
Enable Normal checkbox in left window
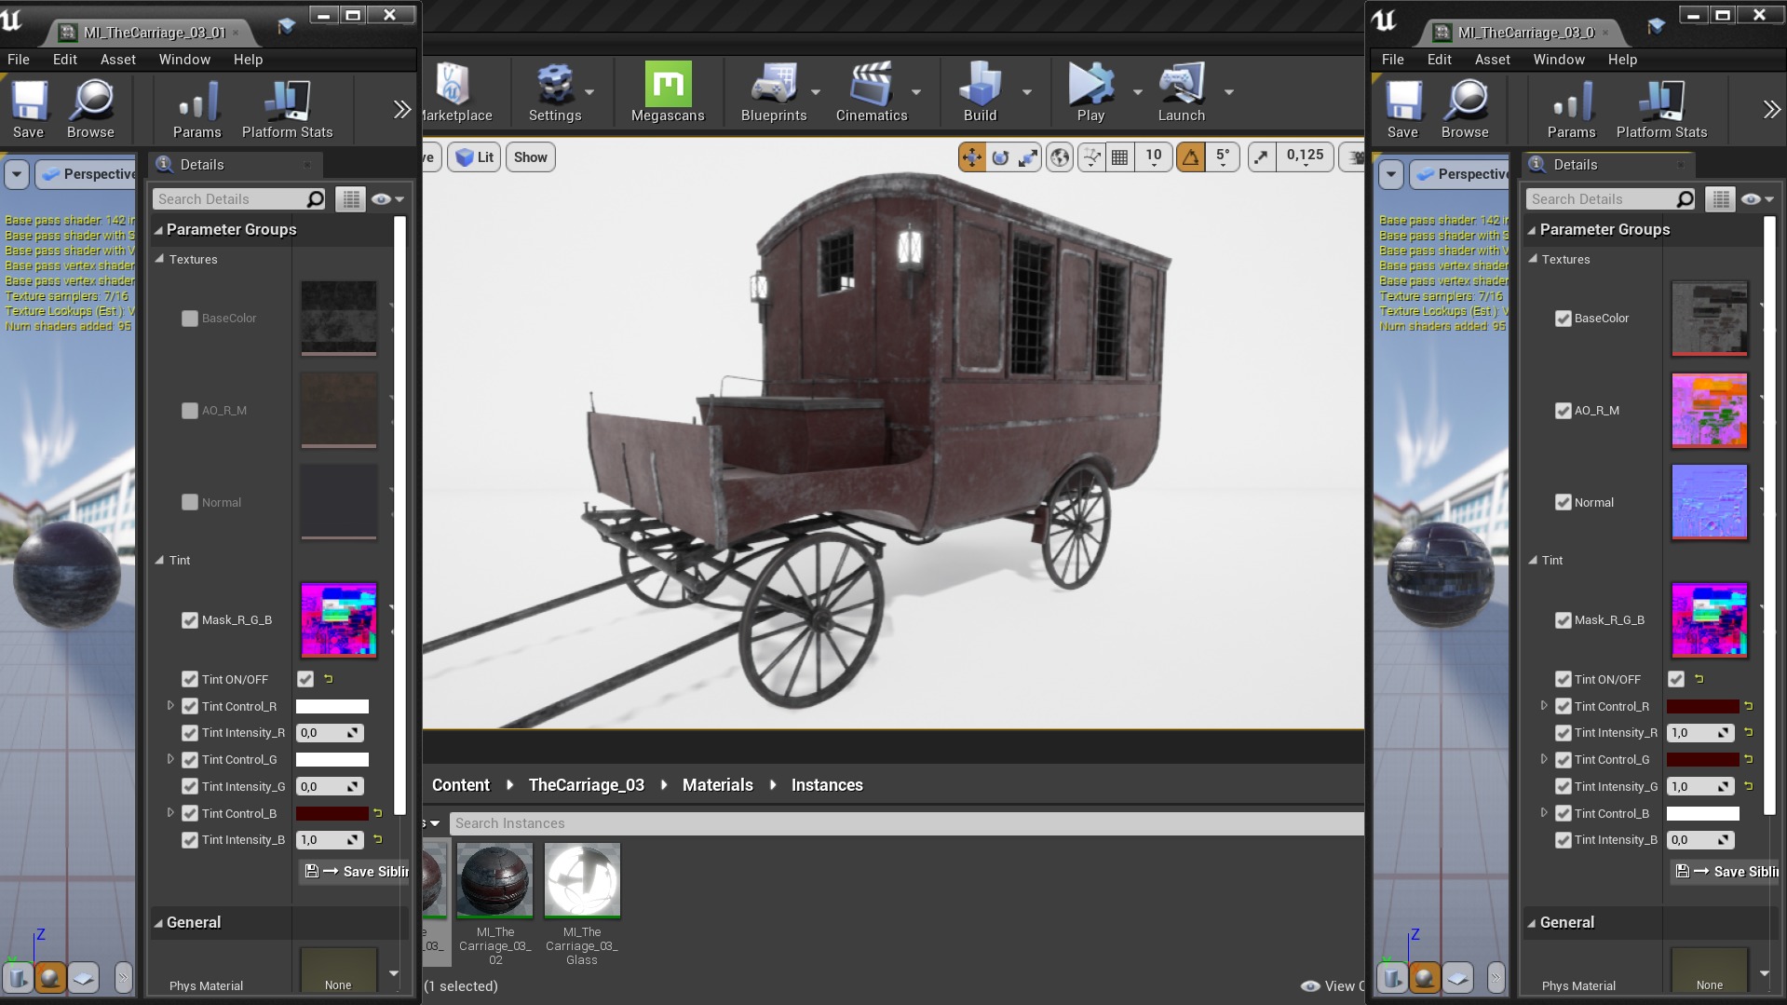tap(190, 503)
